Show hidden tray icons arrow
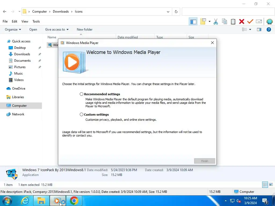The width and height of the screenshot is (275, 206). pos(226,201)
